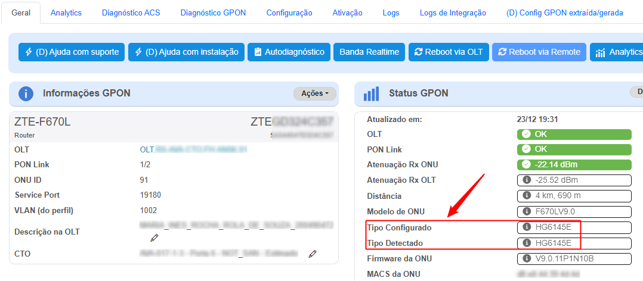Click the Router device type label
The image size is (643, 281).
pos(24,135)
